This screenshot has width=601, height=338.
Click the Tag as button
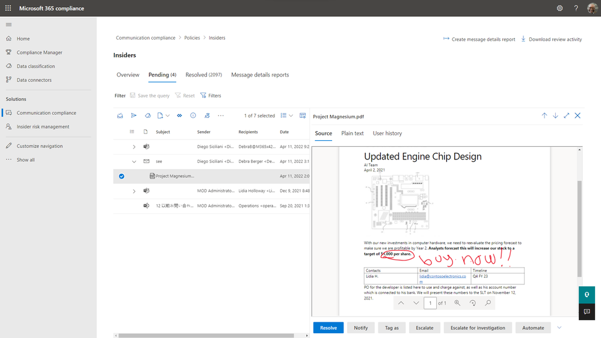pos(392,328)
